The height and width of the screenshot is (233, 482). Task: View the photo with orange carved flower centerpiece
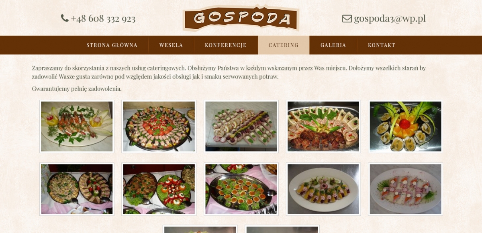point(405,127)
